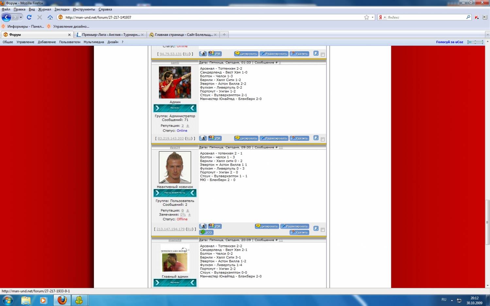490x306 pixels.
Task: Tick the checkbox in ilya24's post row
Action: coord(323,230)
